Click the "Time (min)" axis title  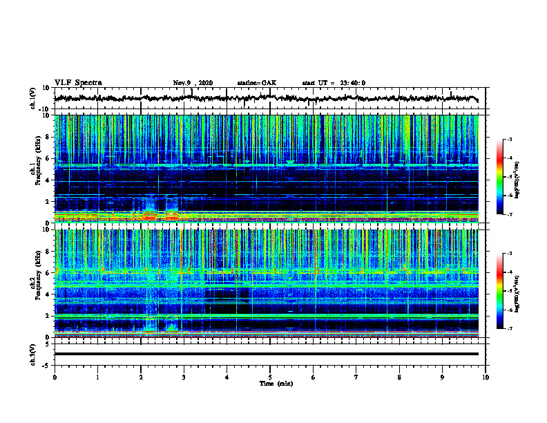pyautogui.click(x=276, y=384)
